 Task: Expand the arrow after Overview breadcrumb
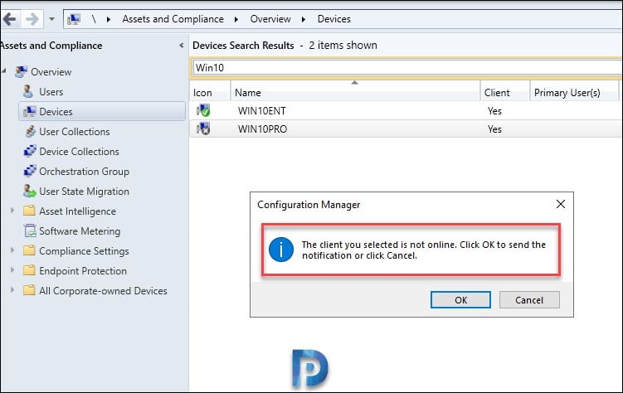click(x=304, y=19)
